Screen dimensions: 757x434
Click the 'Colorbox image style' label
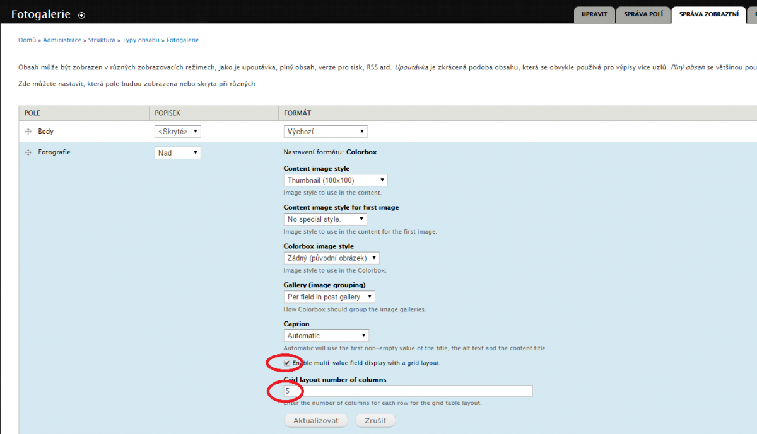(x=319, y=246)
